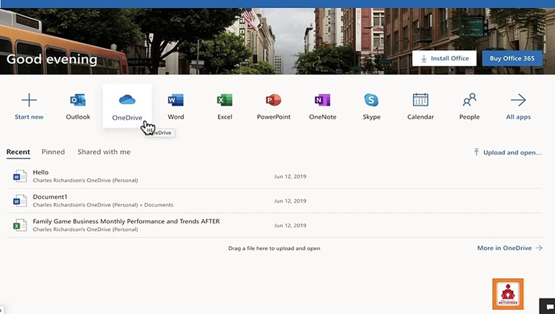Screen dimensions: 555x314
Task: Click the Calendar label text
Action: pyautogui.click(x=421, y=117)
